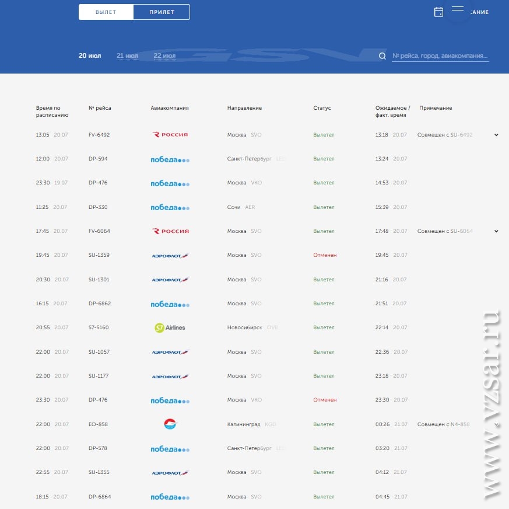Click Аэрофлот logo for flight SU-1057
This screenshot has height=509, width=509.
coord(170,352)
